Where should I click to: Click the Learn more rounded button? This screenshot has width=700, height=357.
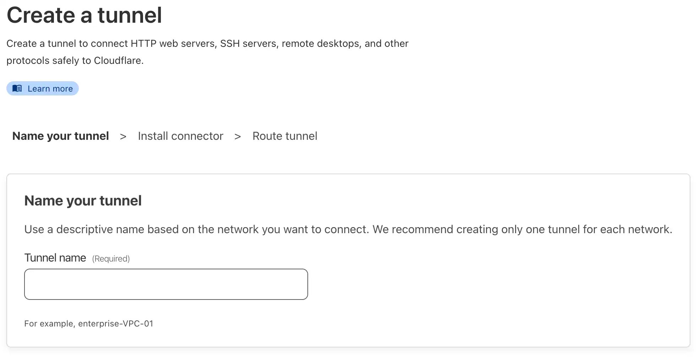point(42,88)
